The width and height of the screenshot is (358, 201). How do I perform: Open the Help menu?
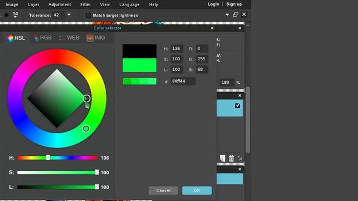click(x=154, y=4)
